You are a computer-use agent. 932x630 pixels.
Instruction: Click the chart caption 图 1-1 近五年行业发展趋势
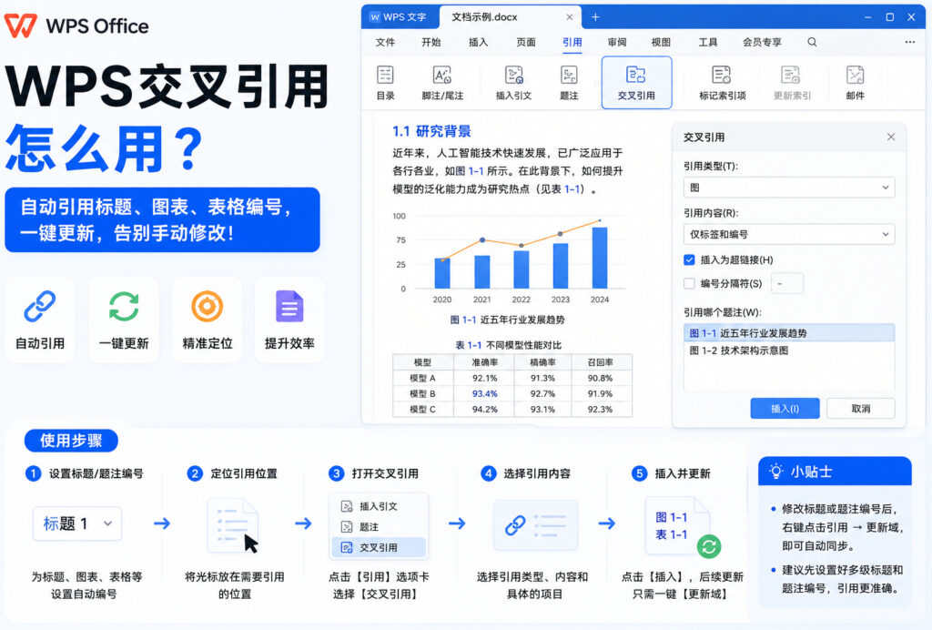coord(507,320)
